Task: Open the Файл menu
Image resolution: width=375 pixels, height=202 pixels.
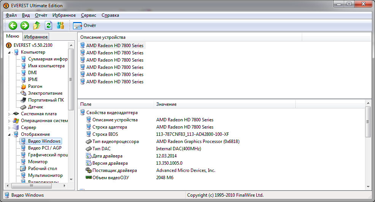Action: [11, 15]
